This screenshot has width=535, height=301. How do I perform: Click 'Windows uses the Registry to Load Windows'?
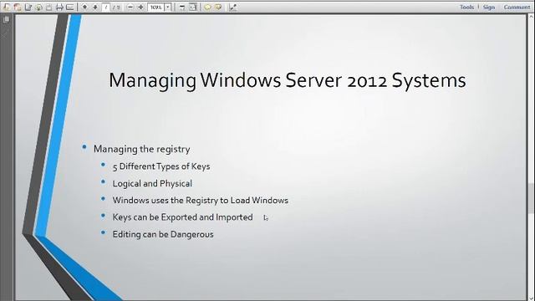click(201, 201)
